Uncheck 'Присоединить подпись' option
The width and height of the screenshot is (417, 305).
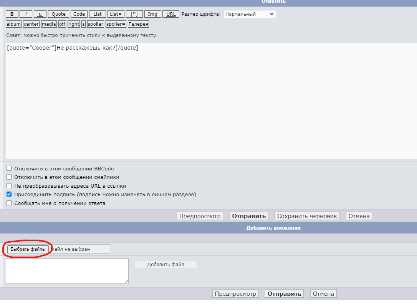(9, 194)
